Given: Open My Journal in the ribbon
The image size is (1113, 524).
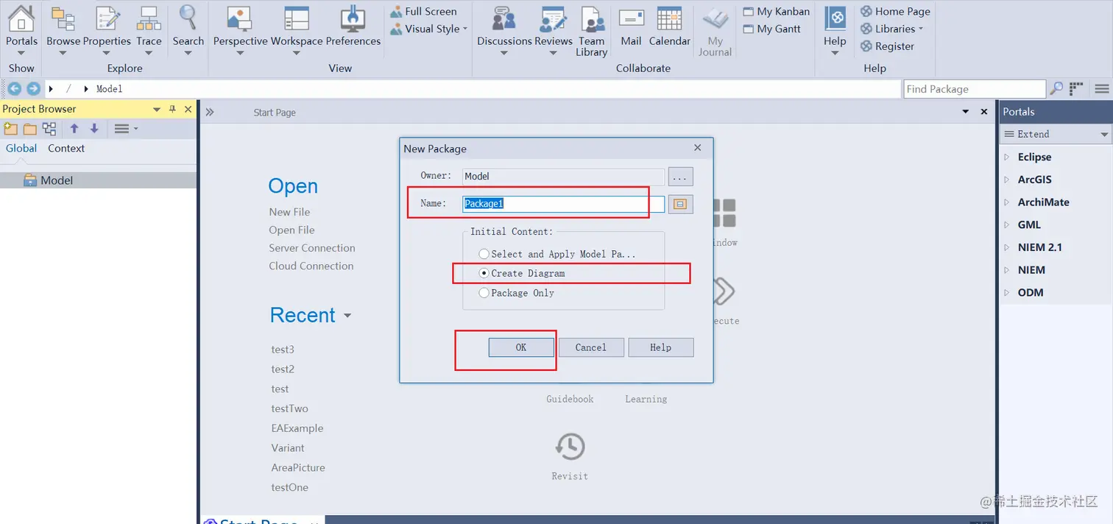Looking at the screenshot, I should 715,32.
